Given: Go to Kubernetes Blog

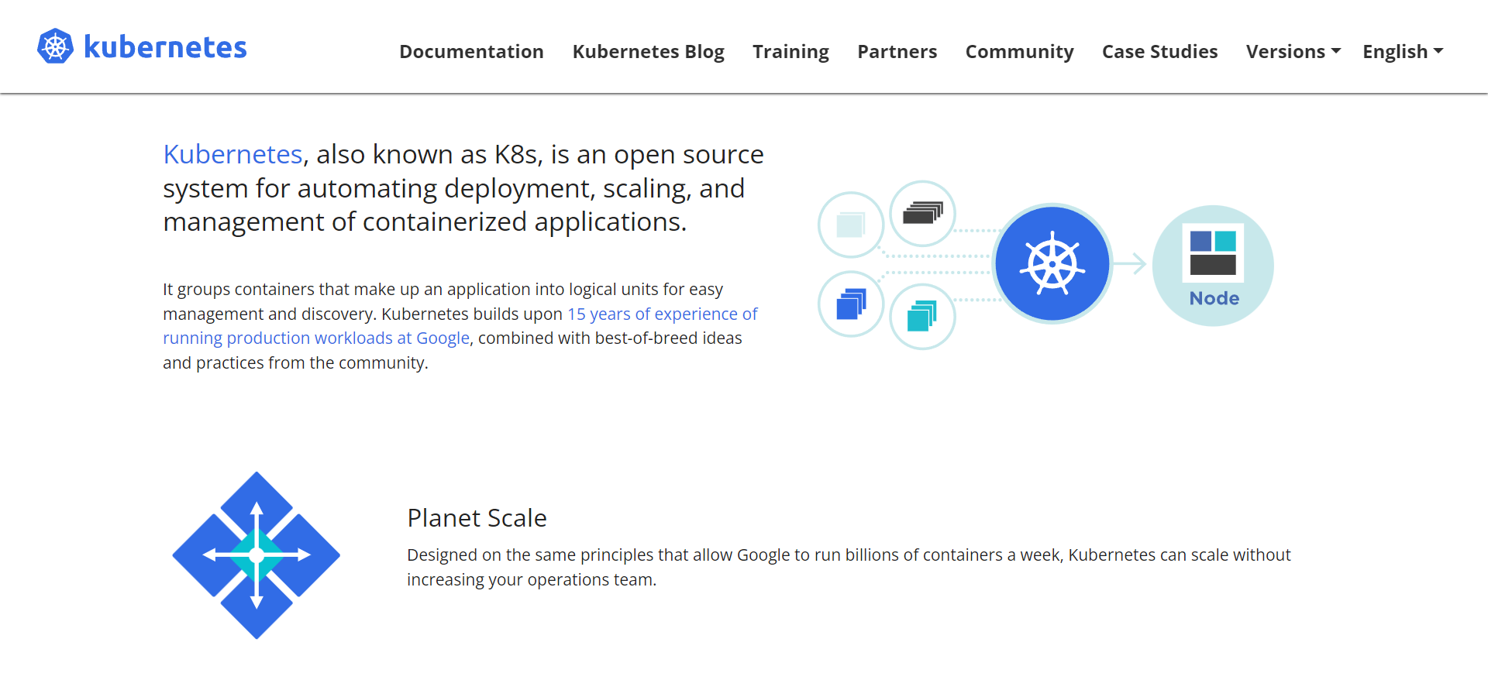Looking at the screenshot, I should pos(648,52).
